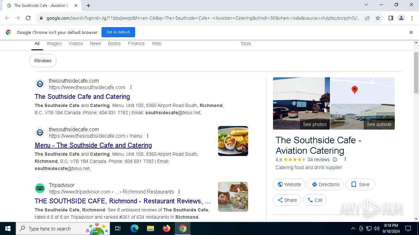Open the tab search dropdown chevron

click(x=366, y=5)
